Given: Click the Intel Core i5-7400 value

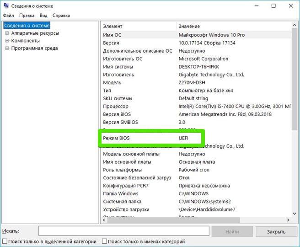Looking at the screenshot, I should click(235, 106).
